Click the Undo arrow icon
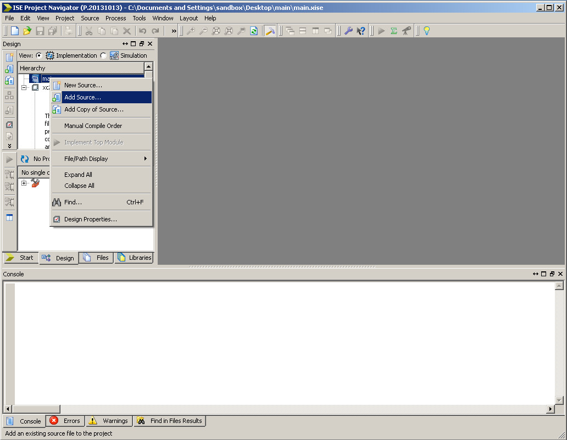Screen dimensions: 567x440 pyautogui.click(x=143, y=31)
